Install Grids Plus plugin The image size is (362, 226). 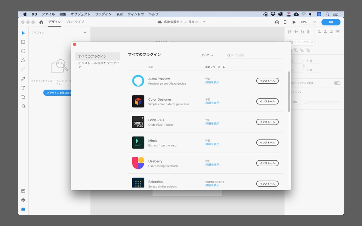[x=267, y=122]
